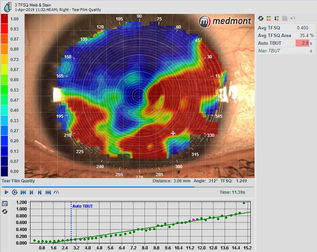The width and height of the screenshot is (317, 252).
Task: Click the 1.00 dark red color scale swatch
Action: click(5, 19)
